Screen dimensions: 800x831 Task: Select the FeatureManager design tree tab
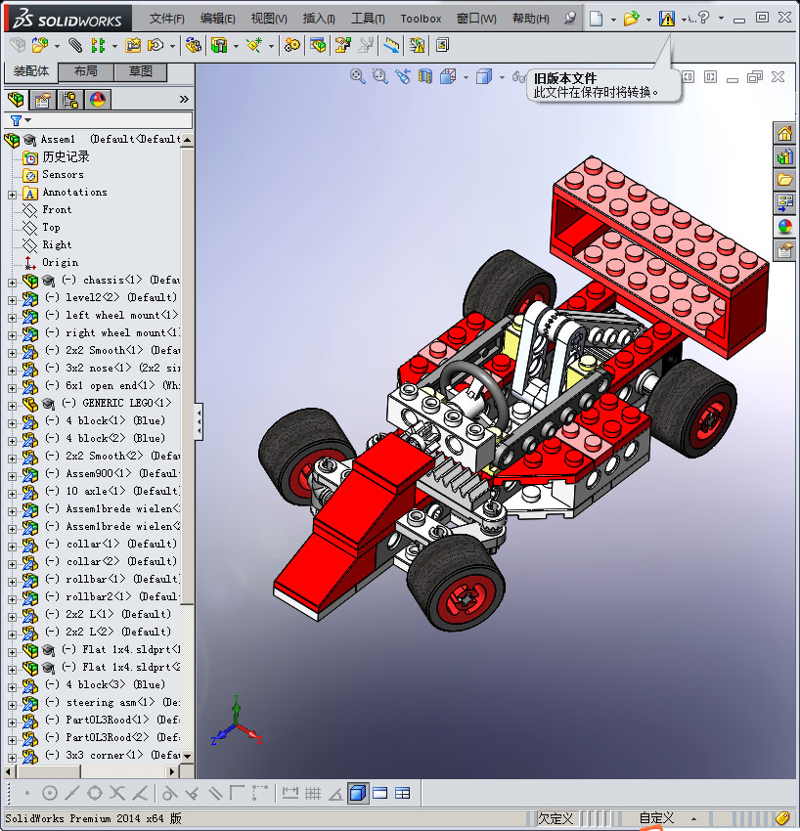coord(17,99)
